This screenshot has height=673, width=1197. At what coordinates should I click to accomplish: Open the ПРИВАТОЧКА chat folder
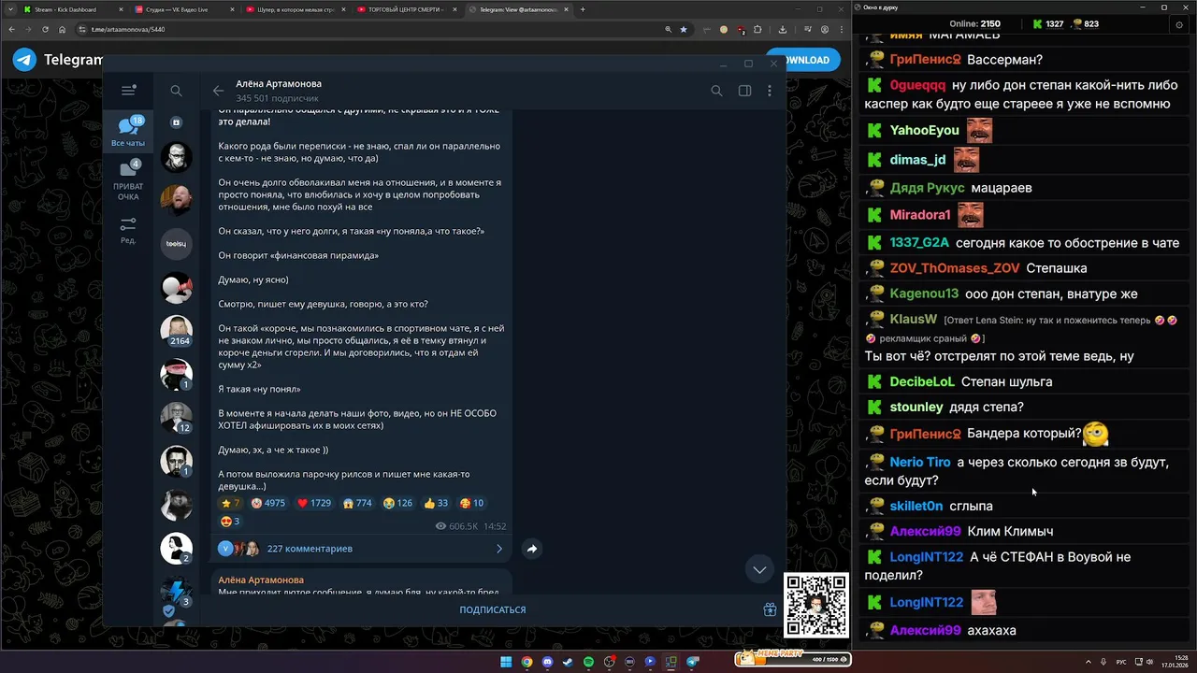[128, 179]
